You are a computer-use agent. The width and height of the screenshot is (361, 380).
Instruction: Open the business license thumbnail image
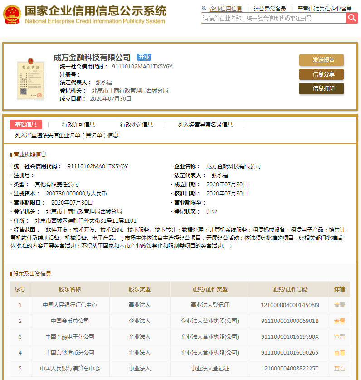(30, 79)
